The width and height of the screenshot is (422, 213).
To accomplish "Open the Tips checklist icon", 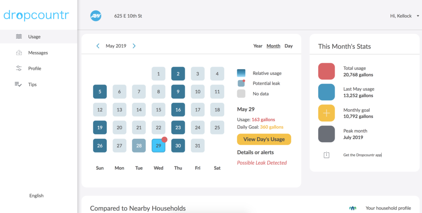I will click(x=18, y=84).
